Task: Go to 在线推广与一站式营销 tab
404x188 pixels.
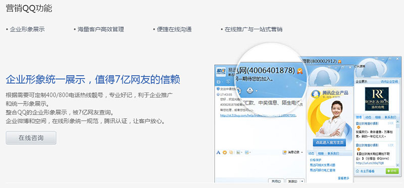Action: [x=254, y=29]
